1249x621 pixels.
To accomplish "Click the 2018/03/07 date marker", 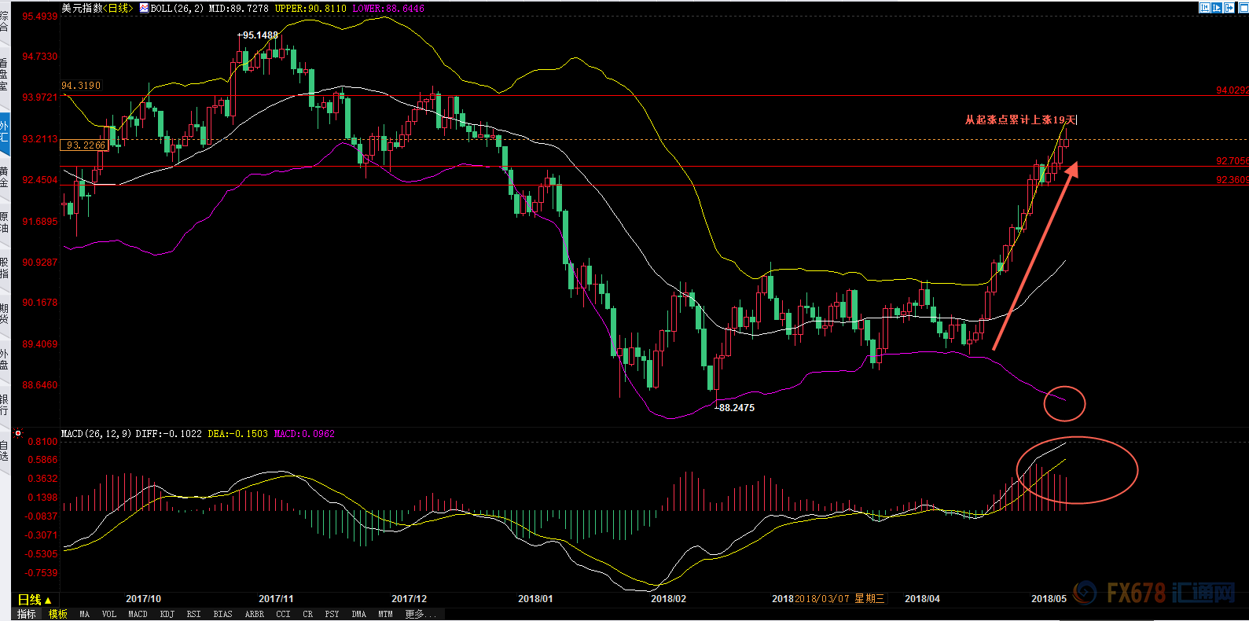I will (x=821, y=599).
